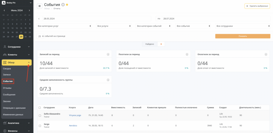
Task: Check the select-all checkbox in table header
Action: pos(40,108)
